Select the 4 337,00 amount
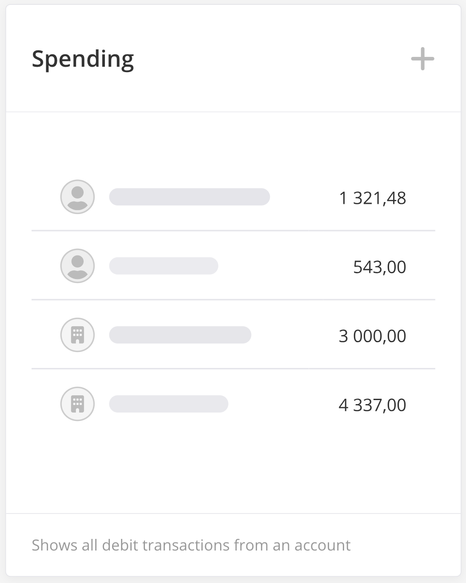466x583 pixels. click(x=372, y=405)
